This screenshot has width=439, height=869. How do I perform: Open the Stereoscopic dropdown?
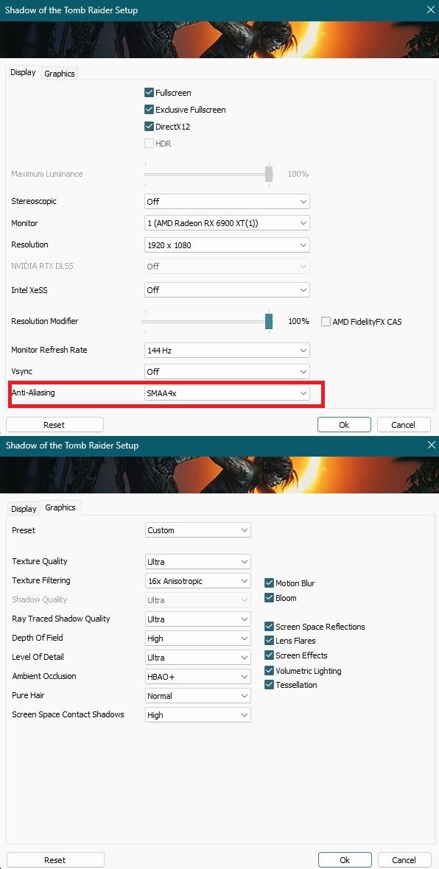tap(227, 202)
